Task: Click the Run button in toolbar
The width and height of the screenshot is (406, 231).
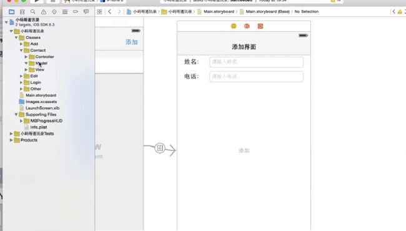Action: click(37, 1)
